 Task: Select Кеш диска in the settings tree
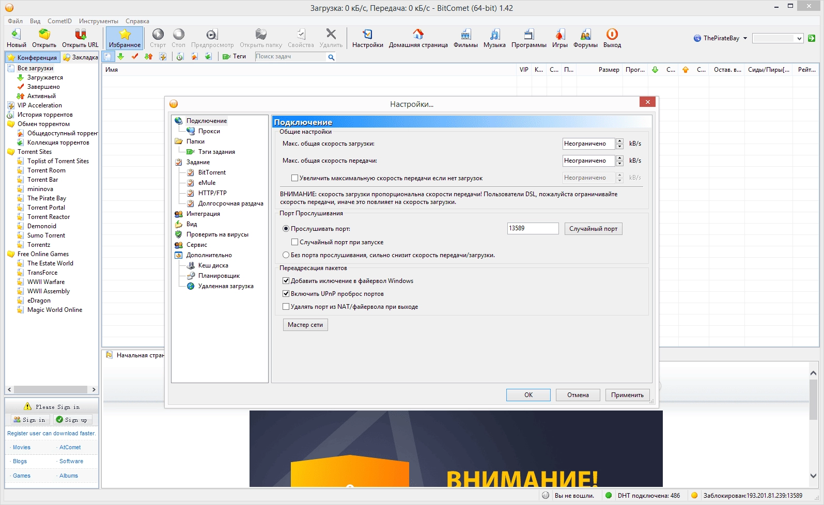click(x=213, y=265)
